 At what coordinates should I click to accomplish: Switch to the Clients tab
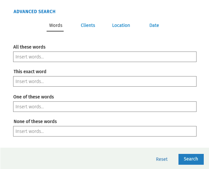(88, 25)
